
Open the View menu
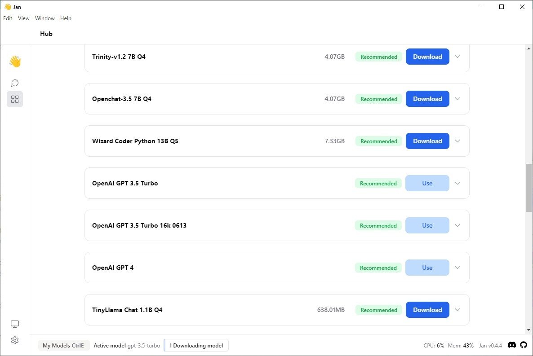click(23, 18)
